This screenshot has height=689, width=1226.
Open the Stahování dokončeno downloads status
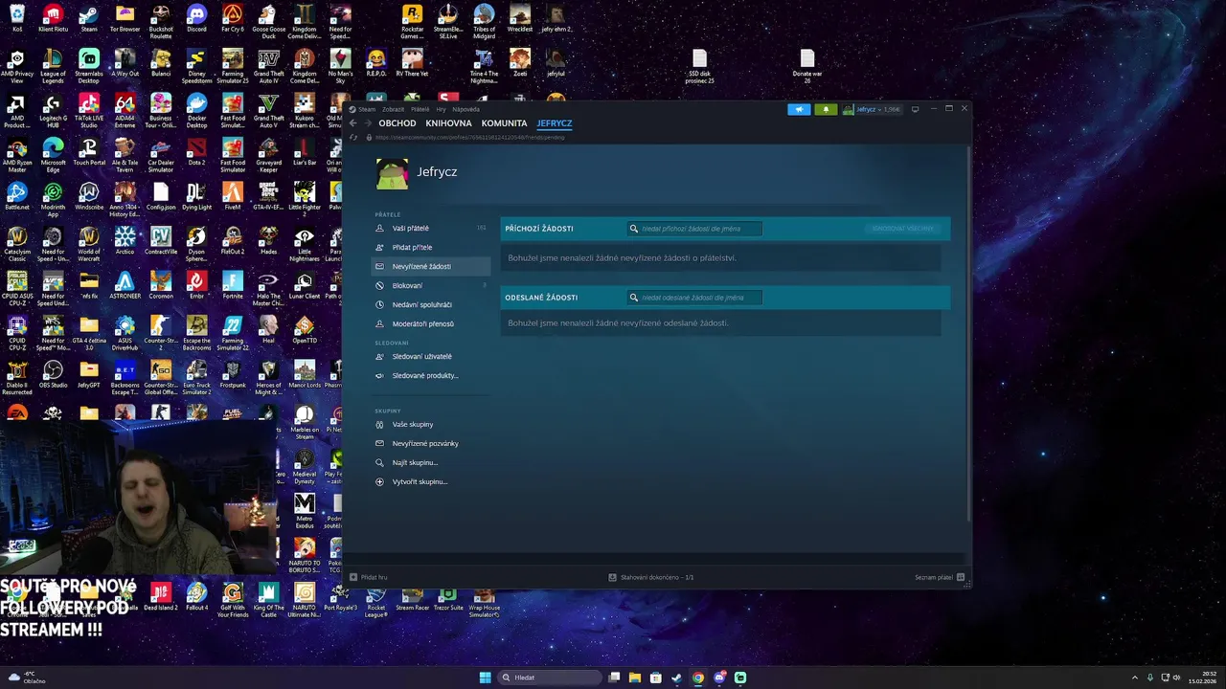tap(651, 577)
